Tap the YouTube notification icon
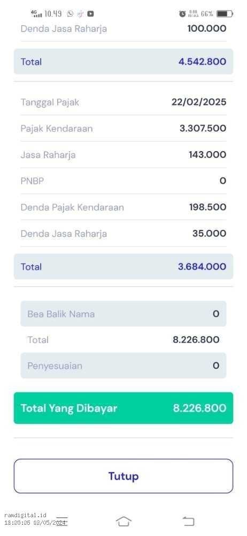247x536 pixels. click(x=90, y=14)
